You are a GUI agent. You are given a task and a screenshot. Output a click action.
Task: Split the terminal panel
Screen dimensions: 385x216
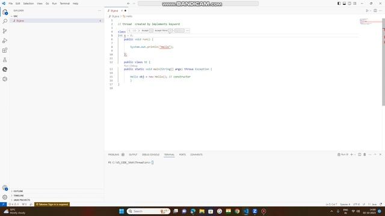click(x=360, y=155)
